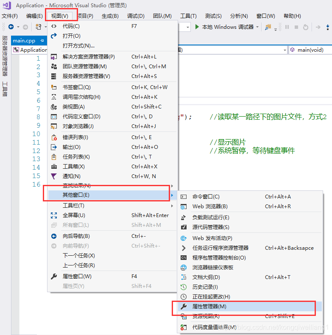The image size is (332, 335).
Task: Choose 全屏幕(U) from the menu
Action: 113,215
